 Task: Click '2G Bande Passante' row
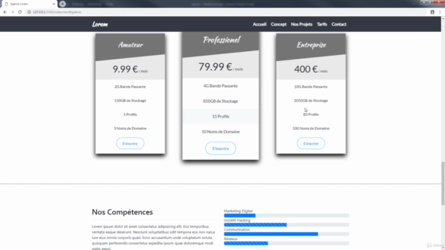coord(130,87)
